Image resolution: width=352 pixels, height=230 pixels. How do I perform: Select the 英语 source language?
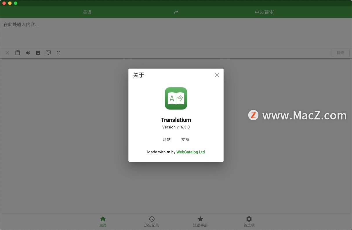[87, 12]
